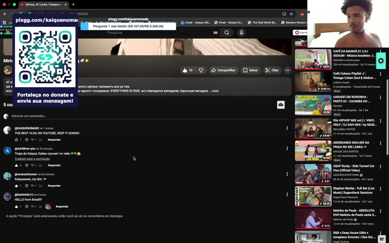This screenshot has width=389, height=243.
Task: Open menu for Café Cubano Playlist video
Action: [x=380, y=74]
